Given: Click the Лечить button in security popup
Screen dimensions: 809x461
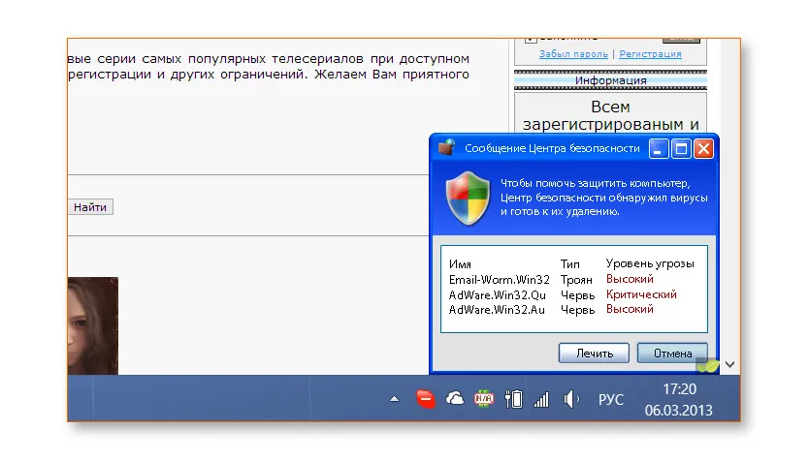Looking at the screenshot, I should coord(594,353).
